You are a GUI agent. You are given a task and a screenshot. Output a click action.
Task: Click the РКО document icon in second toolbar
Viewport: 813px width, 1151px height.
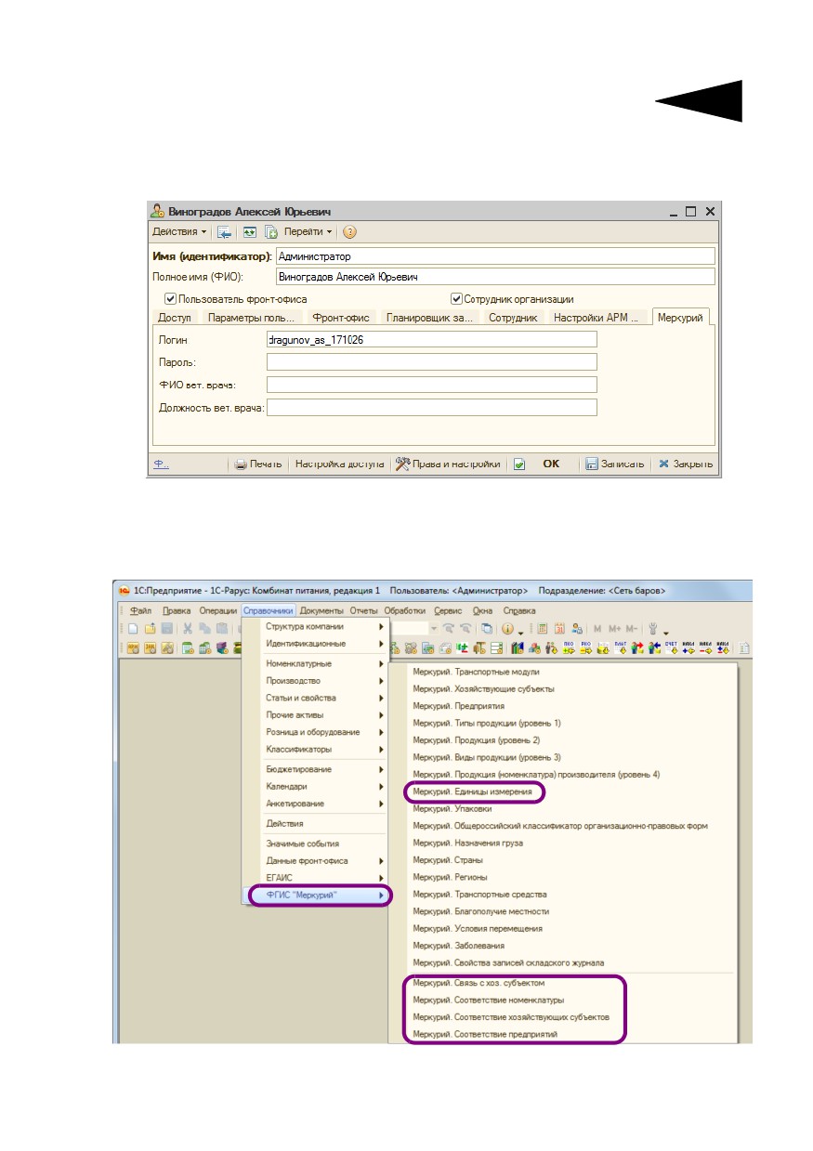586,647
